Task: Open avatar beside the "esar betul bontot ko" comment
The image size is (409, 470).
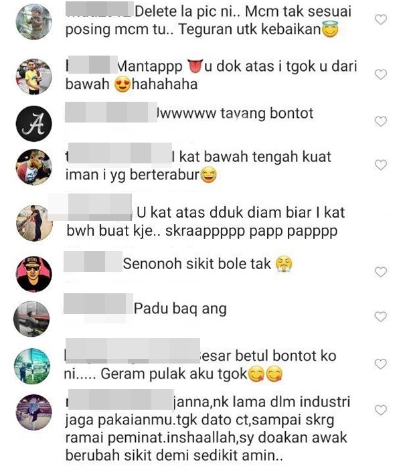Action: tap(32, 366)
